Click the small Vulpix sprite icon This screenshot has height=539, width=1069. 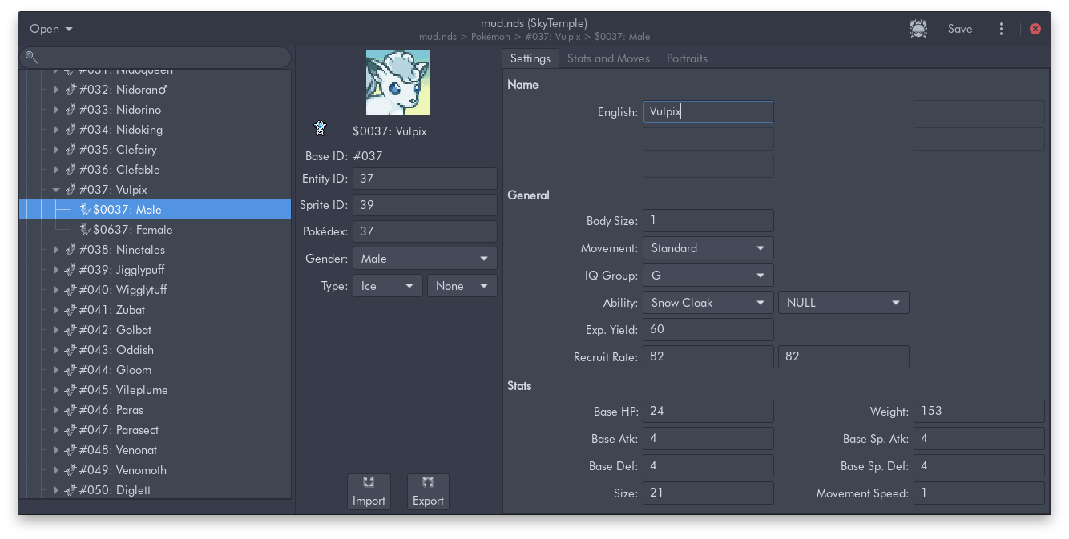click(321, 127)
